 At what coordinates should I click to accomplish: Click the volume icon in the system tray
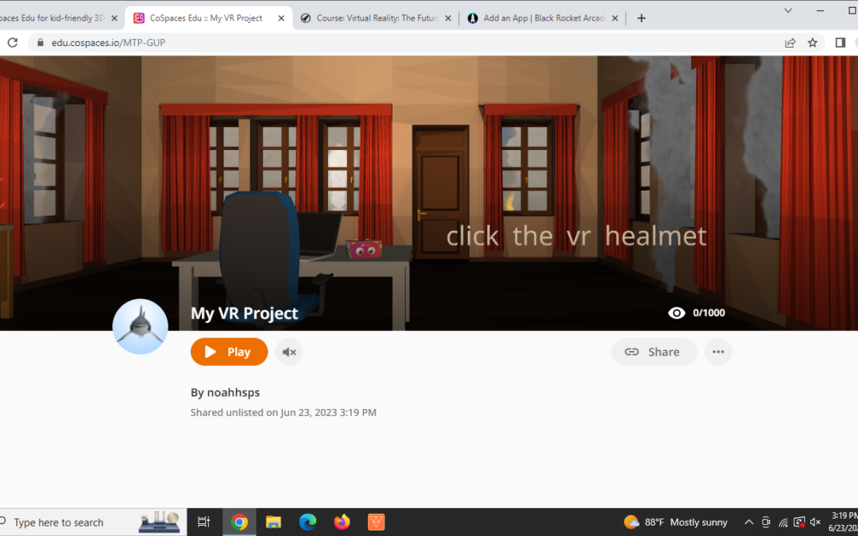815,522
